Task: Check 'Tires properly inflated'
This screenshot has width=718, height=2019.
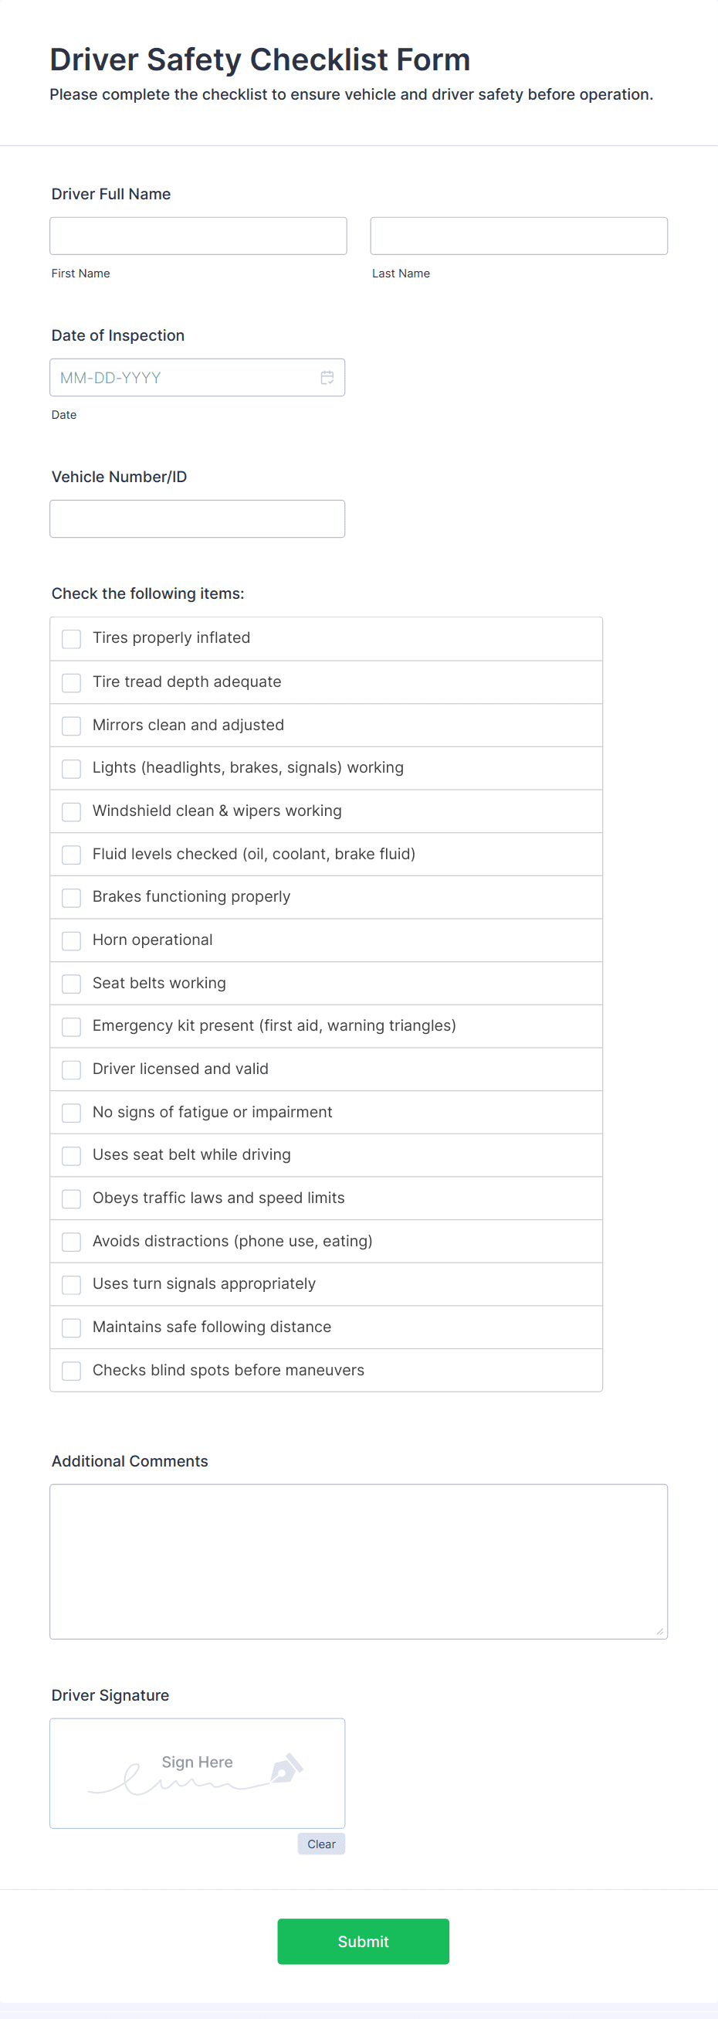Action: pos(70,639)
